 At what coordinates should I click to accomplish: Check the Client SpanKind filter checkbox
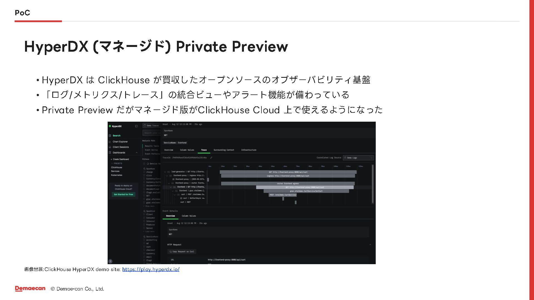144,214
